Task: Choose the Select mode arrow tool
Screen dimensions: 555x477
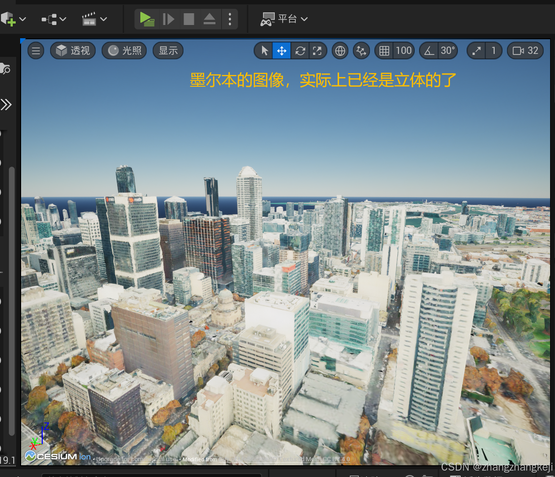Action: click(x=264, y=50)
